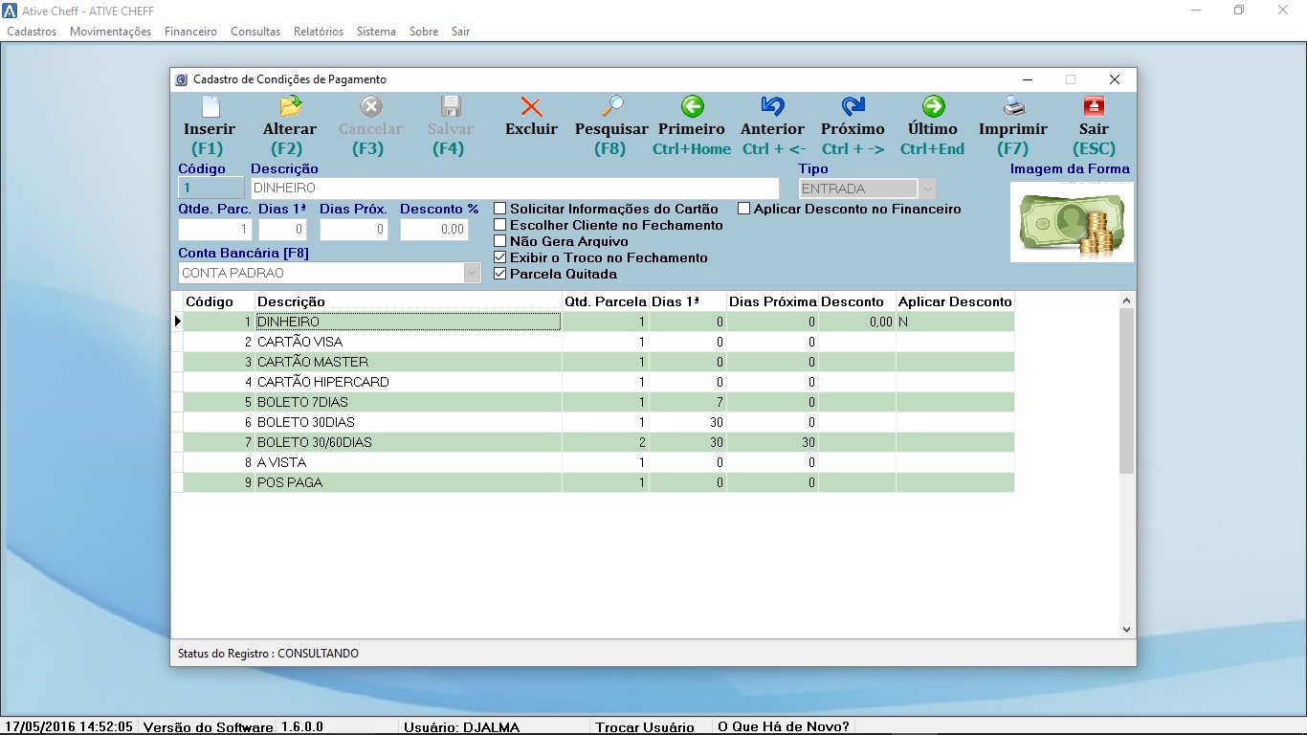Screen dimensions: 1307x735
Task: Click the Dias 1ª grid column header
Action: tap(688, 301)
